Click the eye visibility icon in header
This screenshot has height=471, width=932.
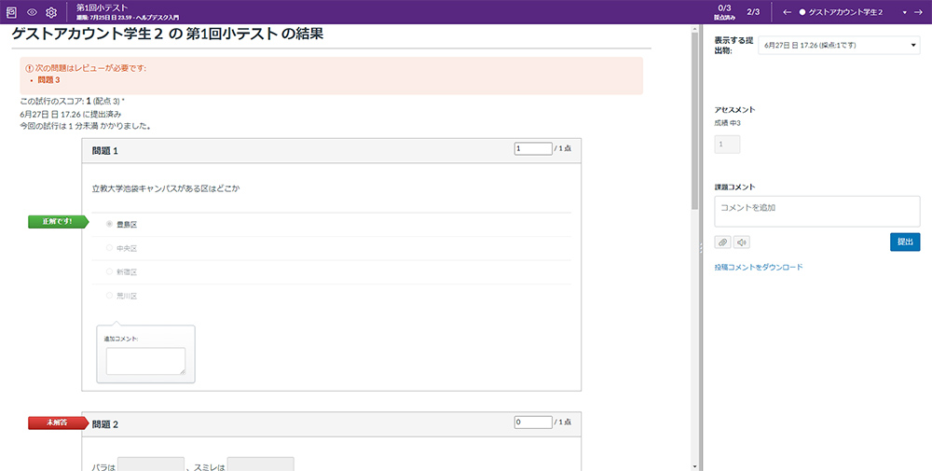click(32, 11)
